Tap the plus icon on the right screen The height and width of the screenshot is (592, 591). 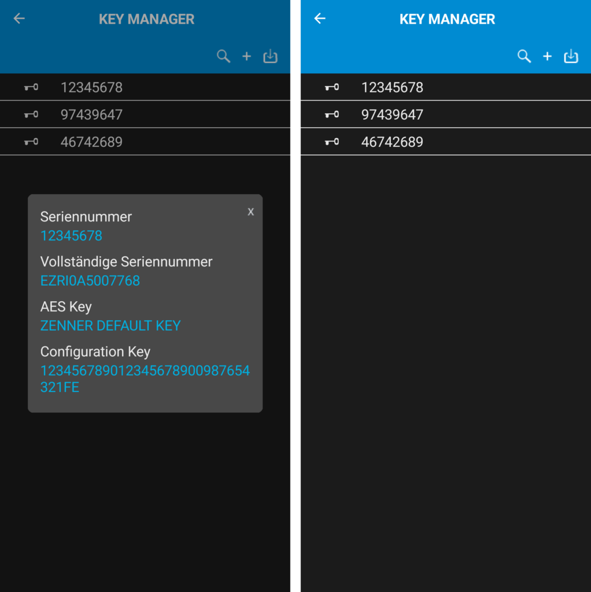(547, 56)
